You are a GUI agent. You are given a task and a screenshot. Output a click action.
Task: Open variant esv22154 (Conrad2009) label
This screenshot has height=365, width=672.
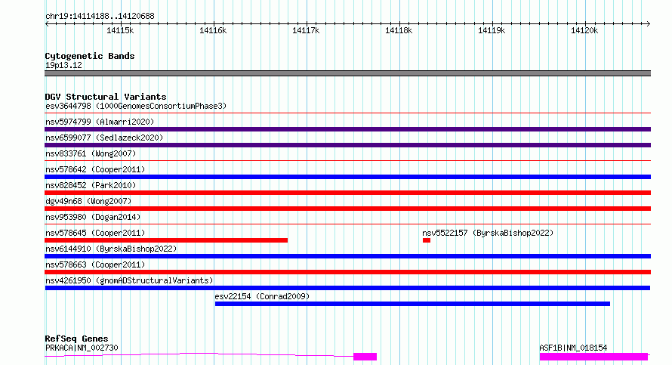tap(262, 296)
